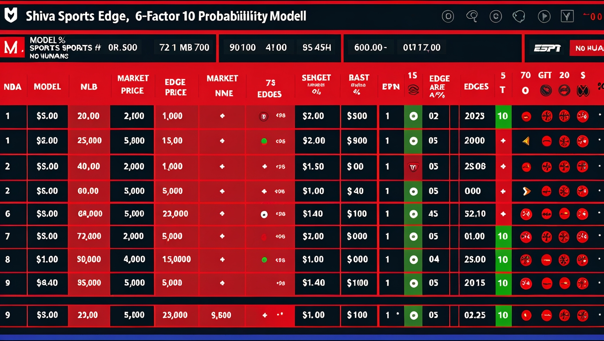Click the MARKET PRICE column header
The image size is (604, 341).
(133, 84)
